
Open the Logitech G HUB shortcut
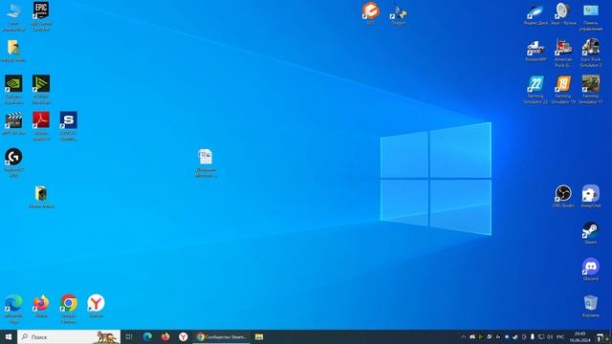click(x=13, y=162)
